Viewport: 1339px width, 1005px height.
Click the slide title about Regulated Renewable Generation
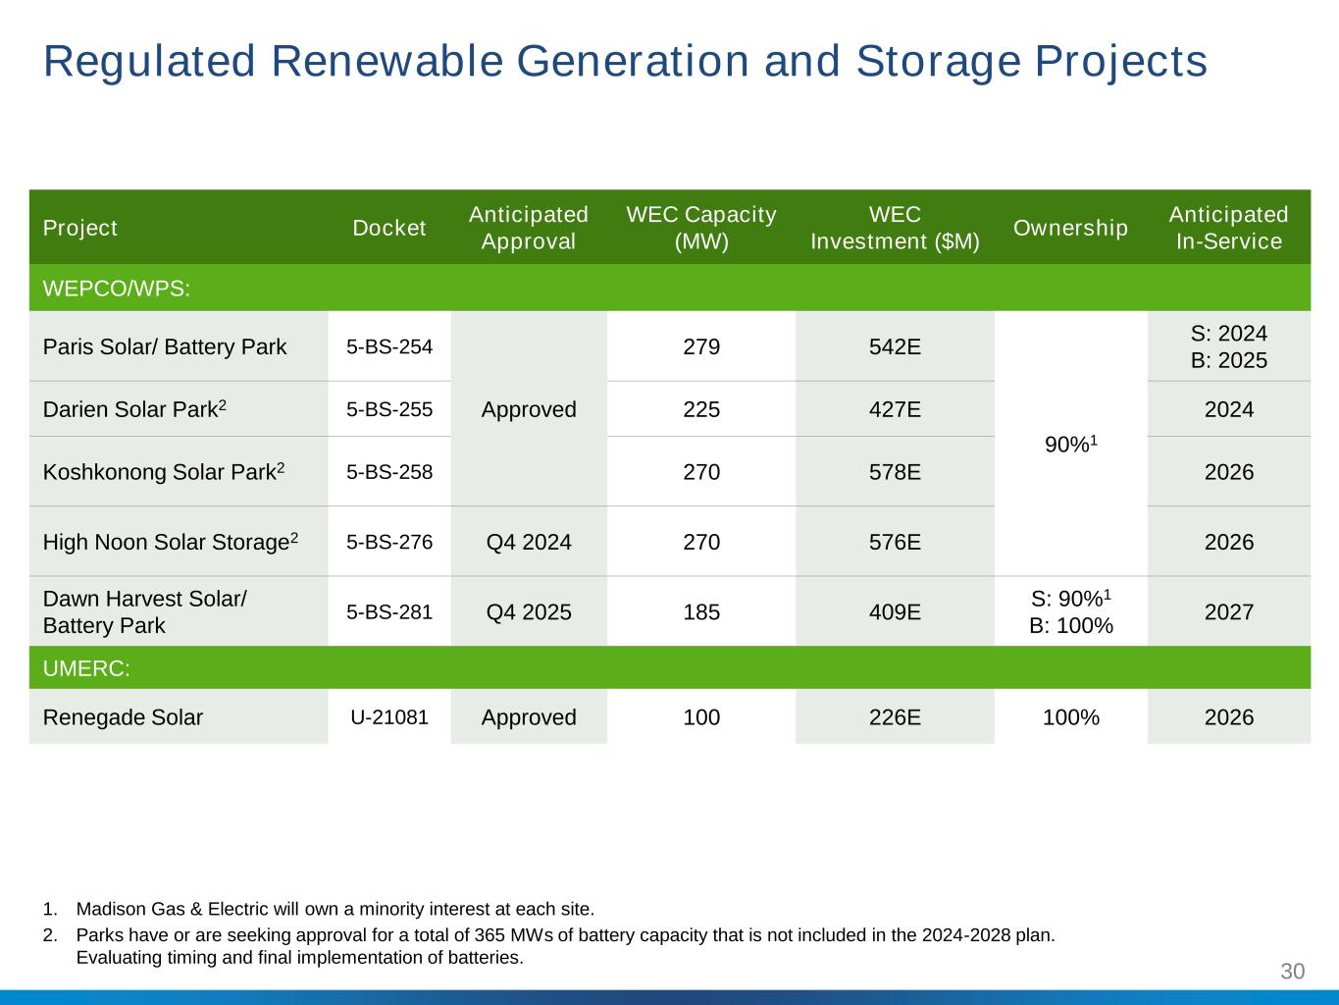point(625,61)
